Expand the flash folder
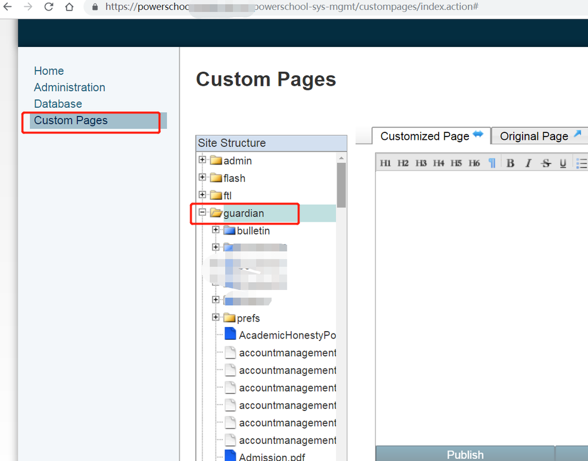This screenshot has width=588, height=461. (x=202, y=177)
